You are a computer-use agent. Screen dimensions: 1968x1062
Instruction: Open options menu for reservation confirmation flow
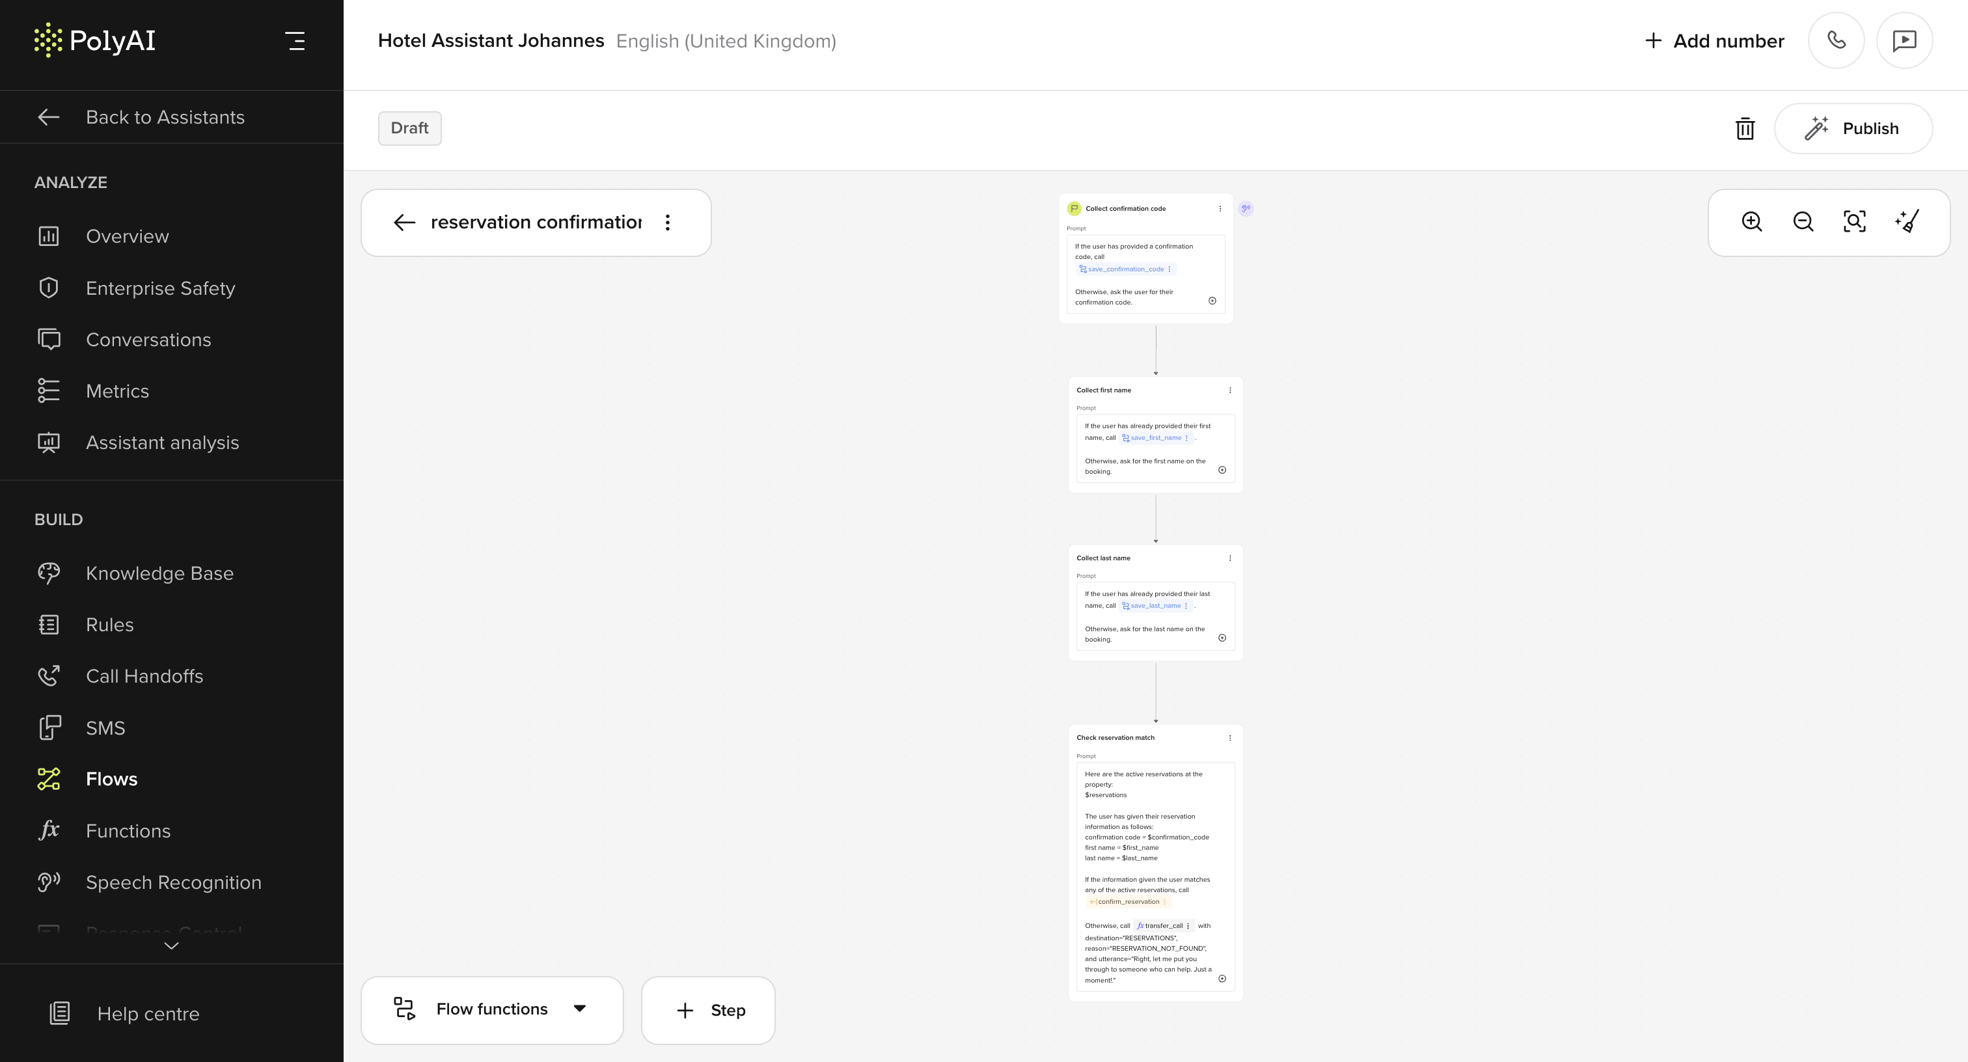coord(668,223)
